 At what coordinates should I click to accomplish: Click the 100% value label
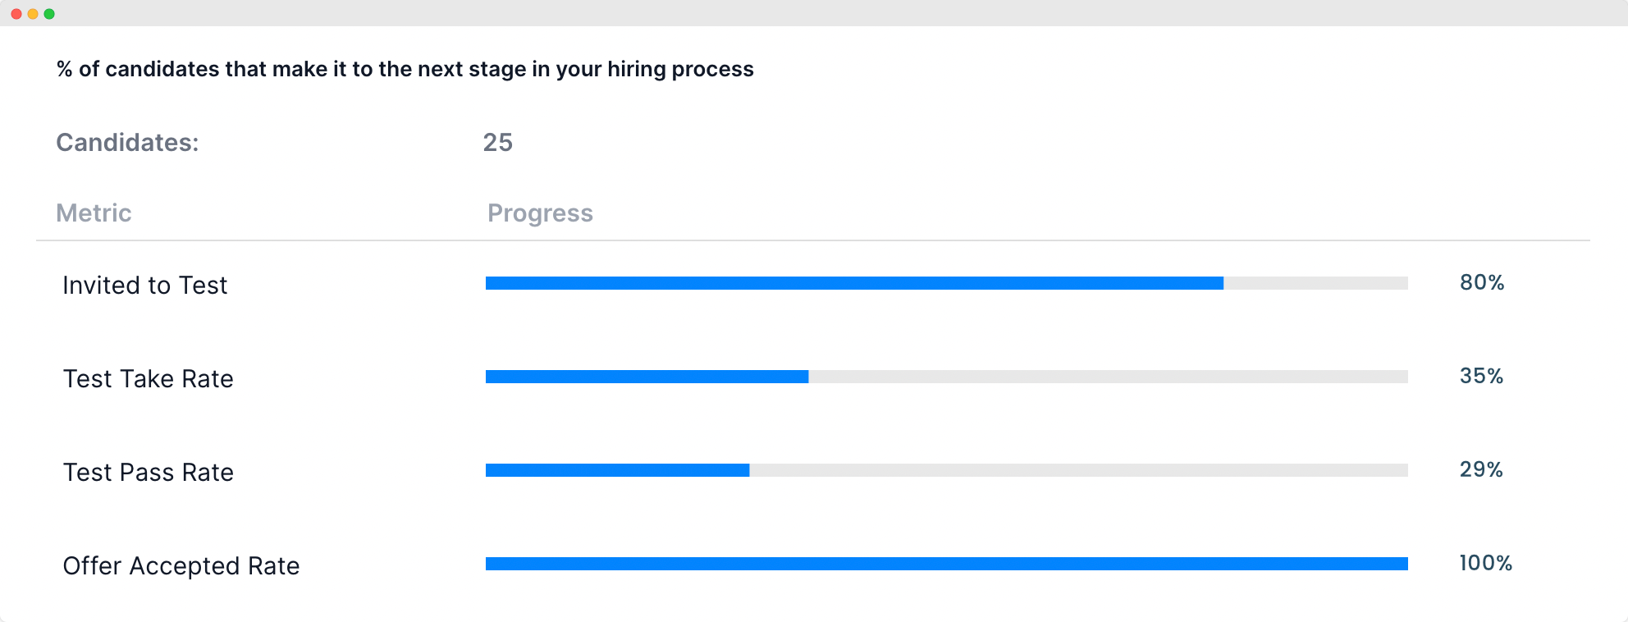tap(1485, 563)
